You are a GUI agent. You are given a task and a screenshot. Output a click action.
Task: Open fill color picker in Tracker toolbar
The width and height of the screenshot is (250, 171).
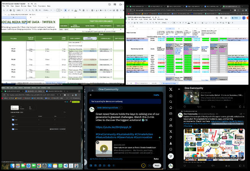coord(80,10)
